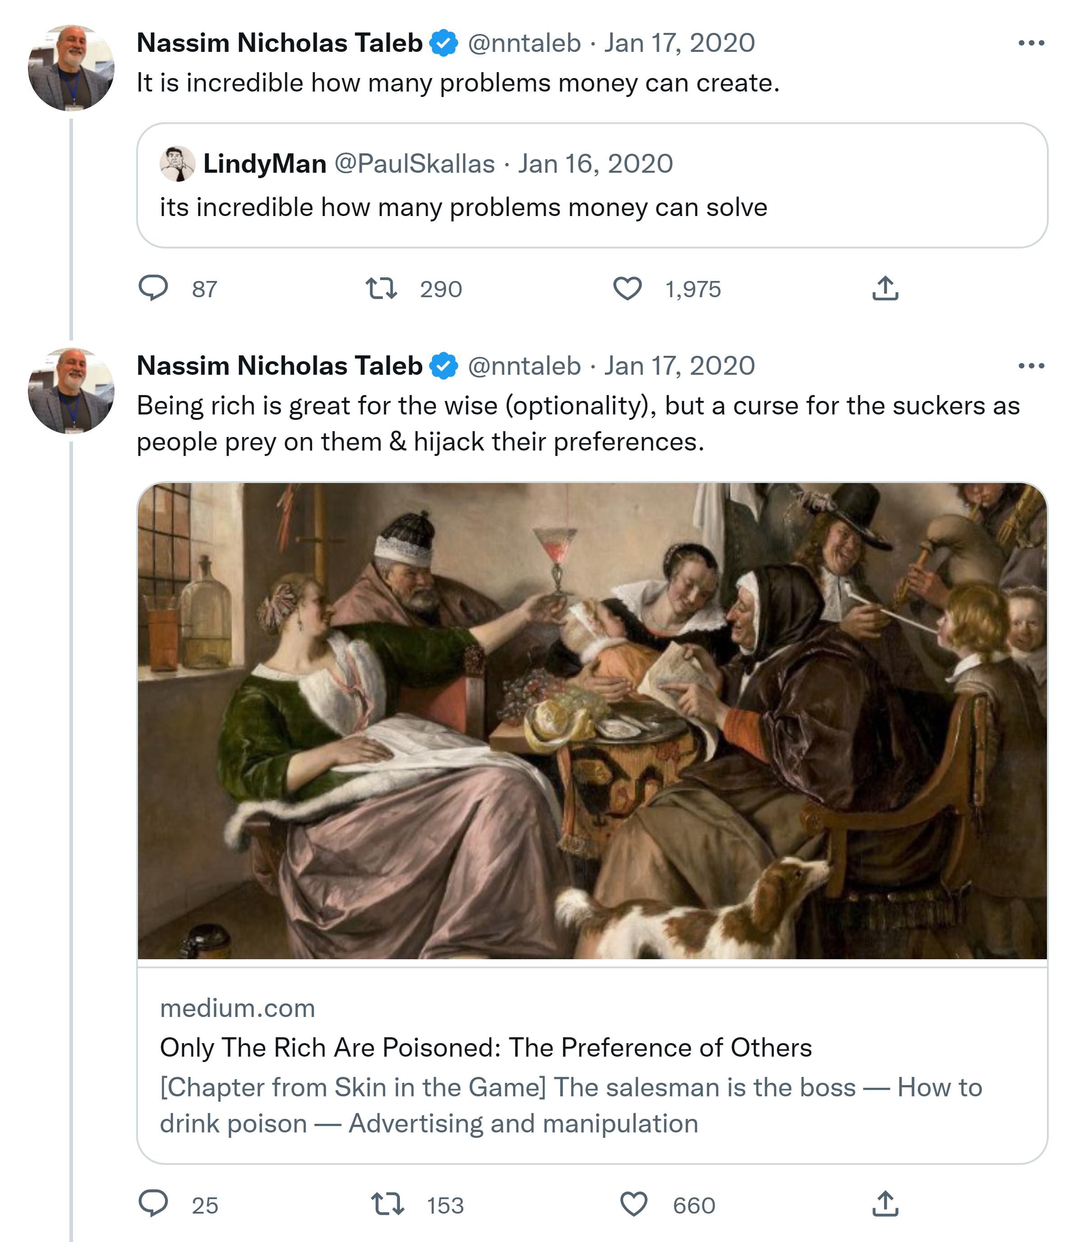Click the @PaulSkallas handle in quoted tweet
Screen dimensions: 1074x1242
coord(414,164)
